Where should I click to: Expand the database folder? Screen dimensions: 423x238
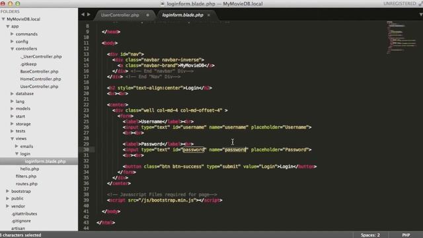pyautogui.click(x=12, y=94)
